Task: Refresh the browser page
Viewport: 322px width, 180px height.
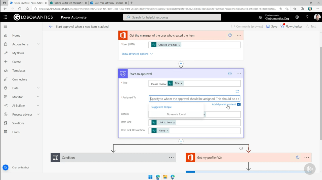Action: click(x=20, y=9)
